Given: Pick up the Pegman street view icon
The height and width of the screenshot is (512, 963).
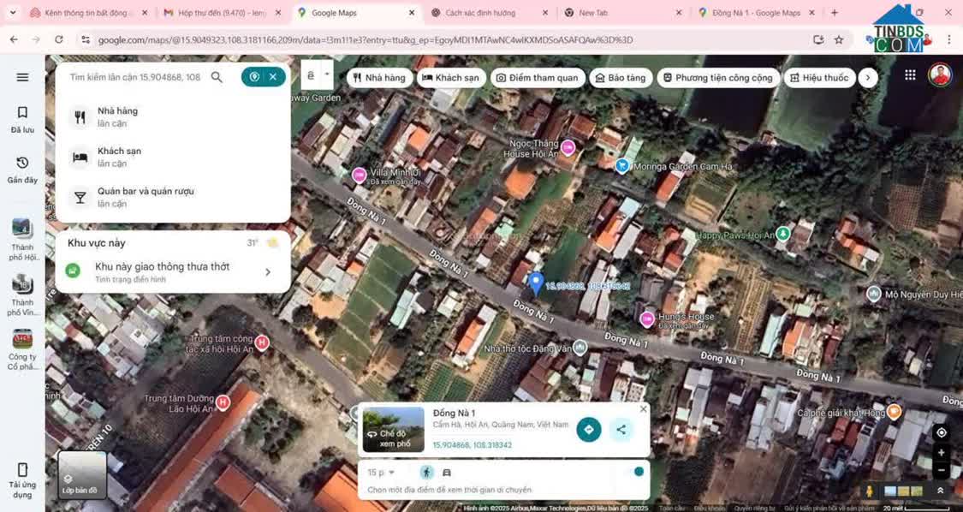Looking at the screenshot, I should [x=870, y=491].
